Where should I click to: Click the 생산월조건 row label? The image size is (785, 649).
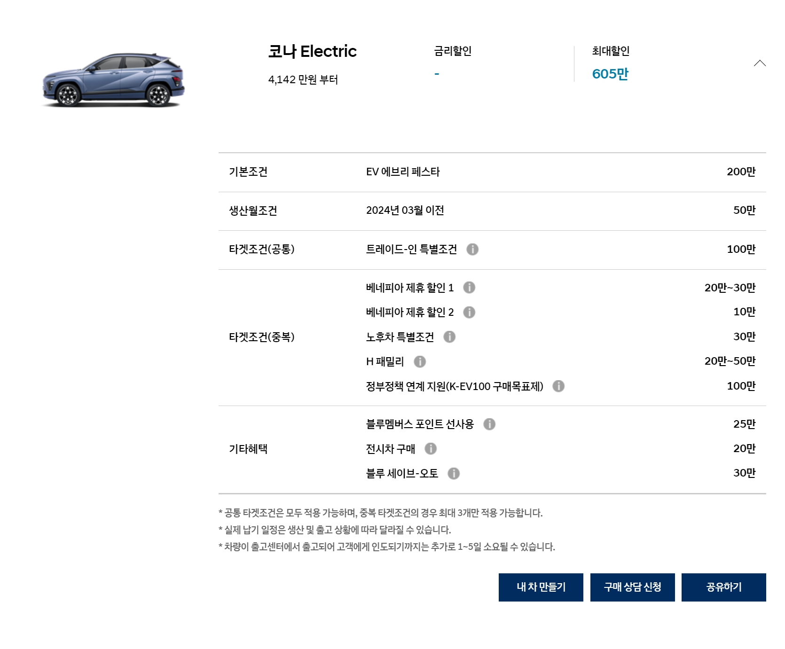253,211
